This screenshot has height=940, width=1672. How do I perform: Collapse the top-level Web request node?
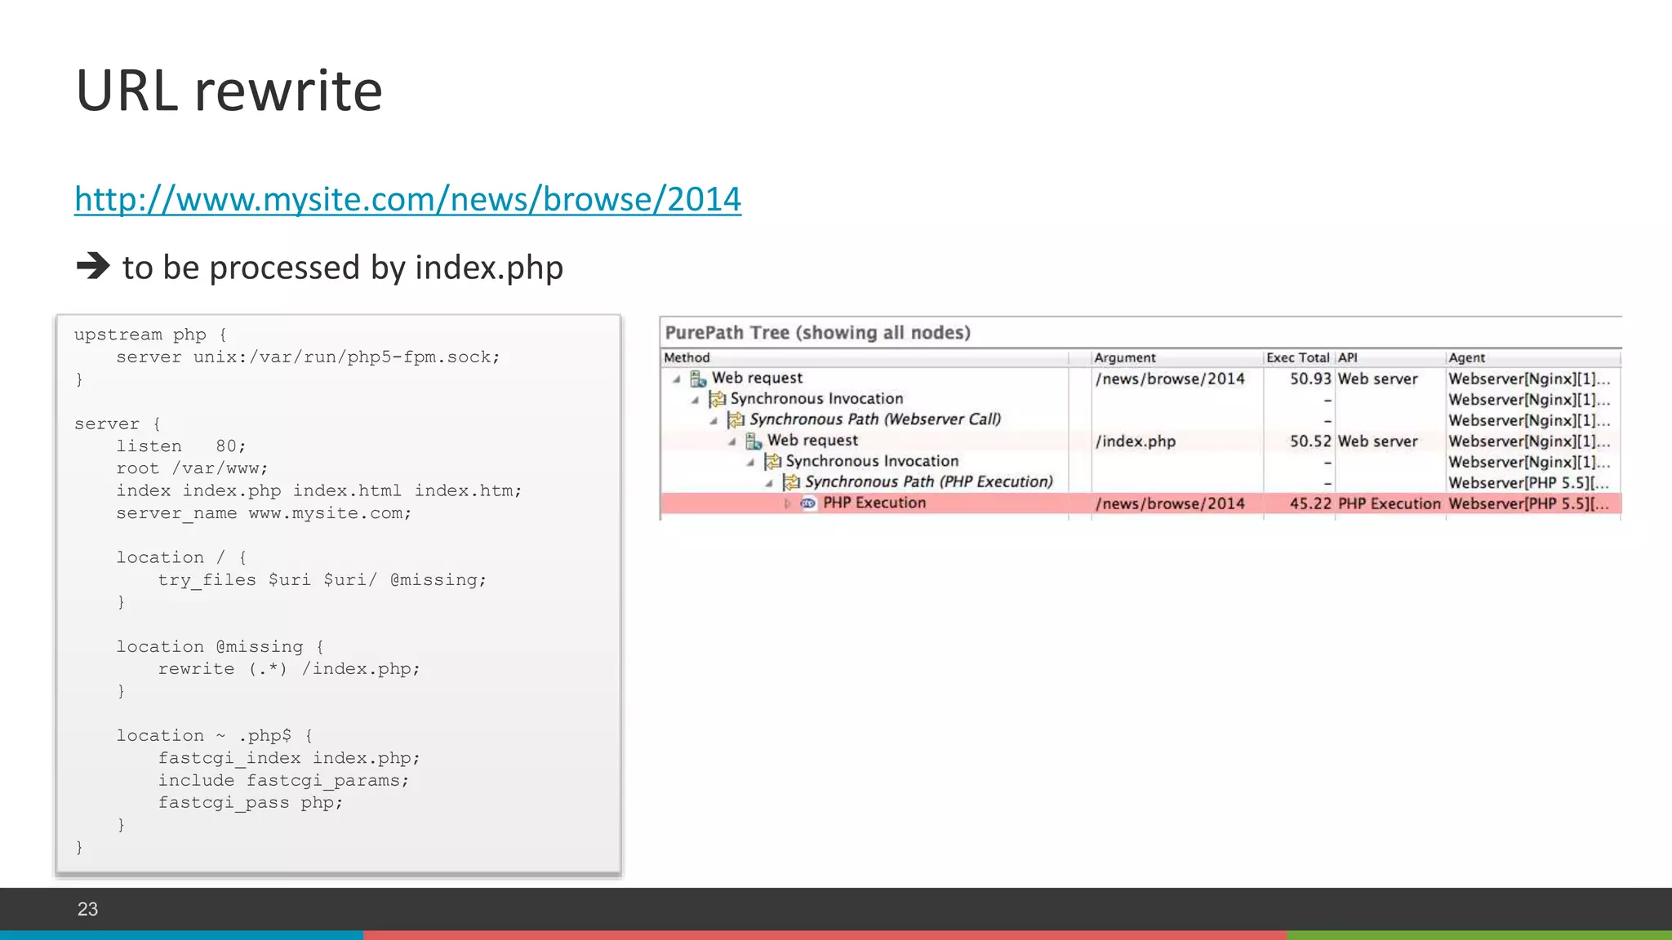tap(677, 379)
